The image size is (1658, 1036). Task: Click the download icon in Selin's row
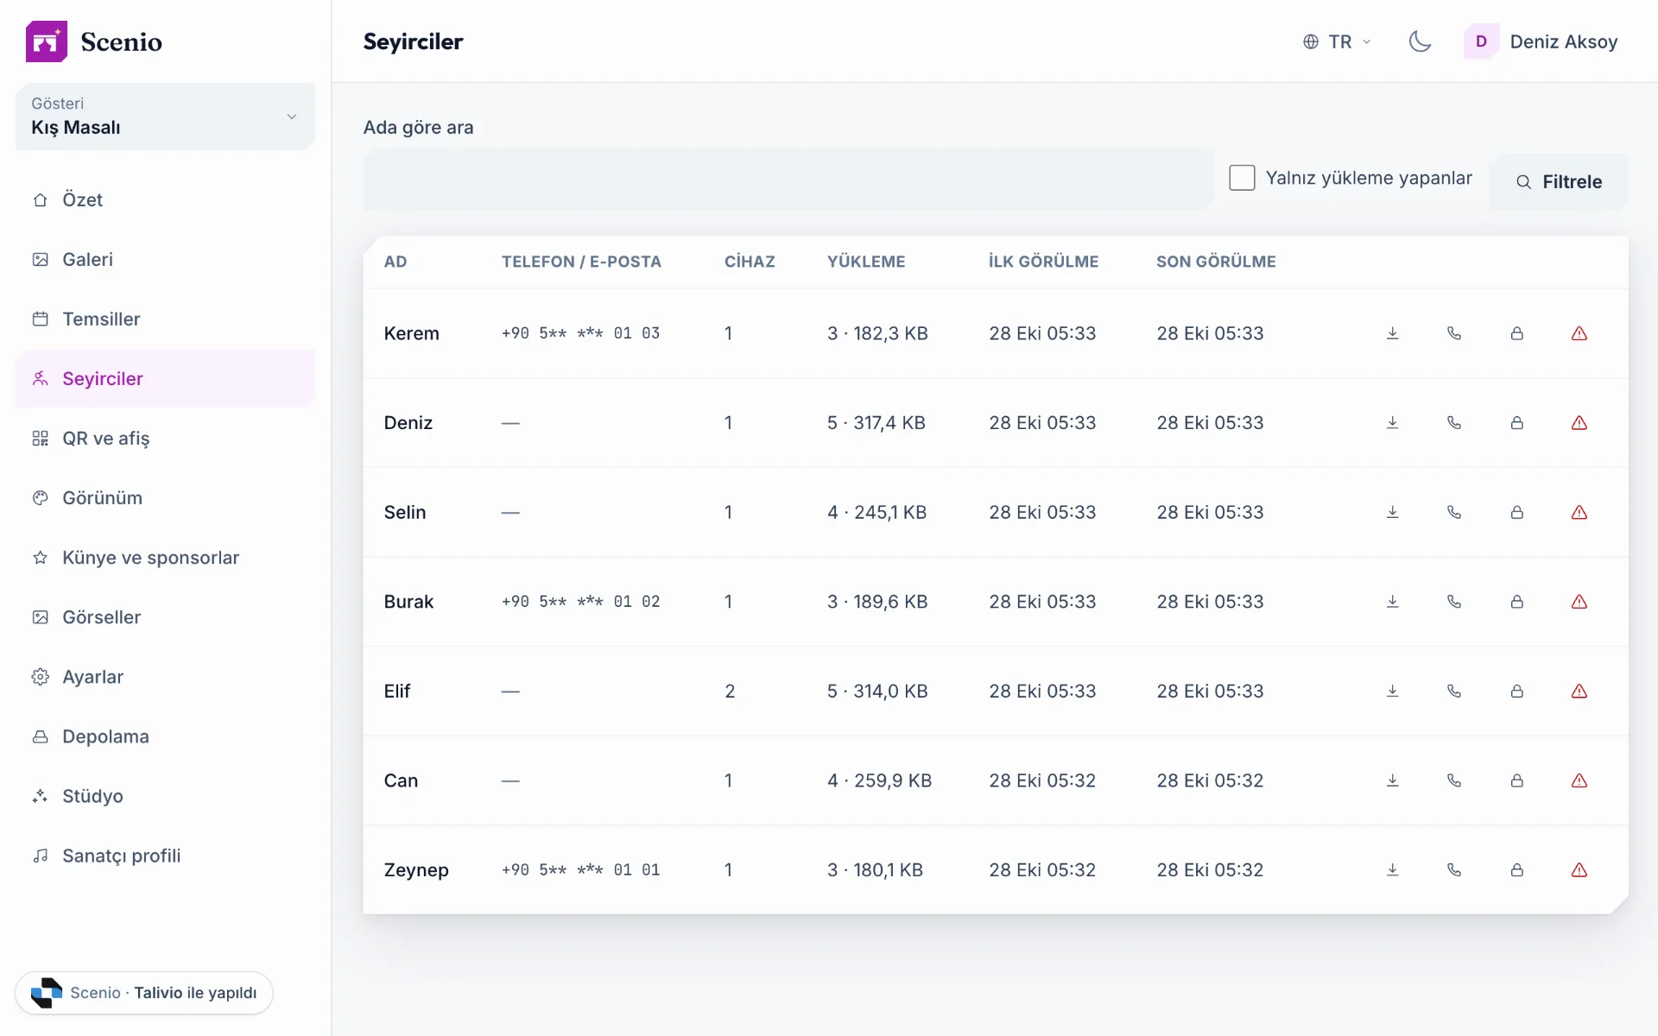click(x=1392, y=512)
